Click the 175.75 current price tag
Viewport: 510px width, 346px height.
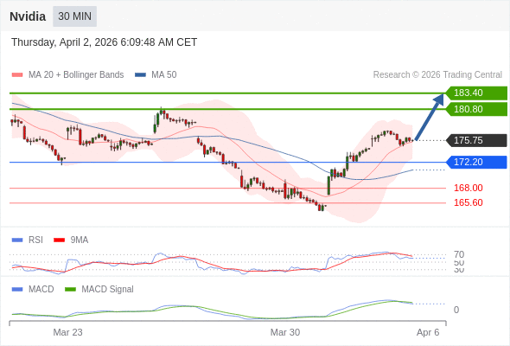click(476, 140)
